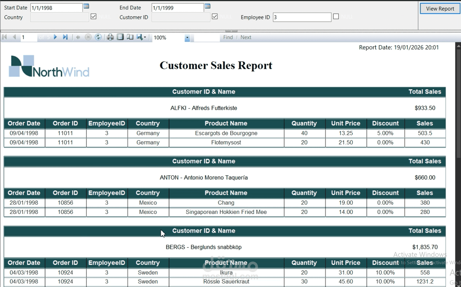Viewport: 461px width, 287px height.
Task: Open the Start Date calendar picker
Action: [x=86, y=6]
